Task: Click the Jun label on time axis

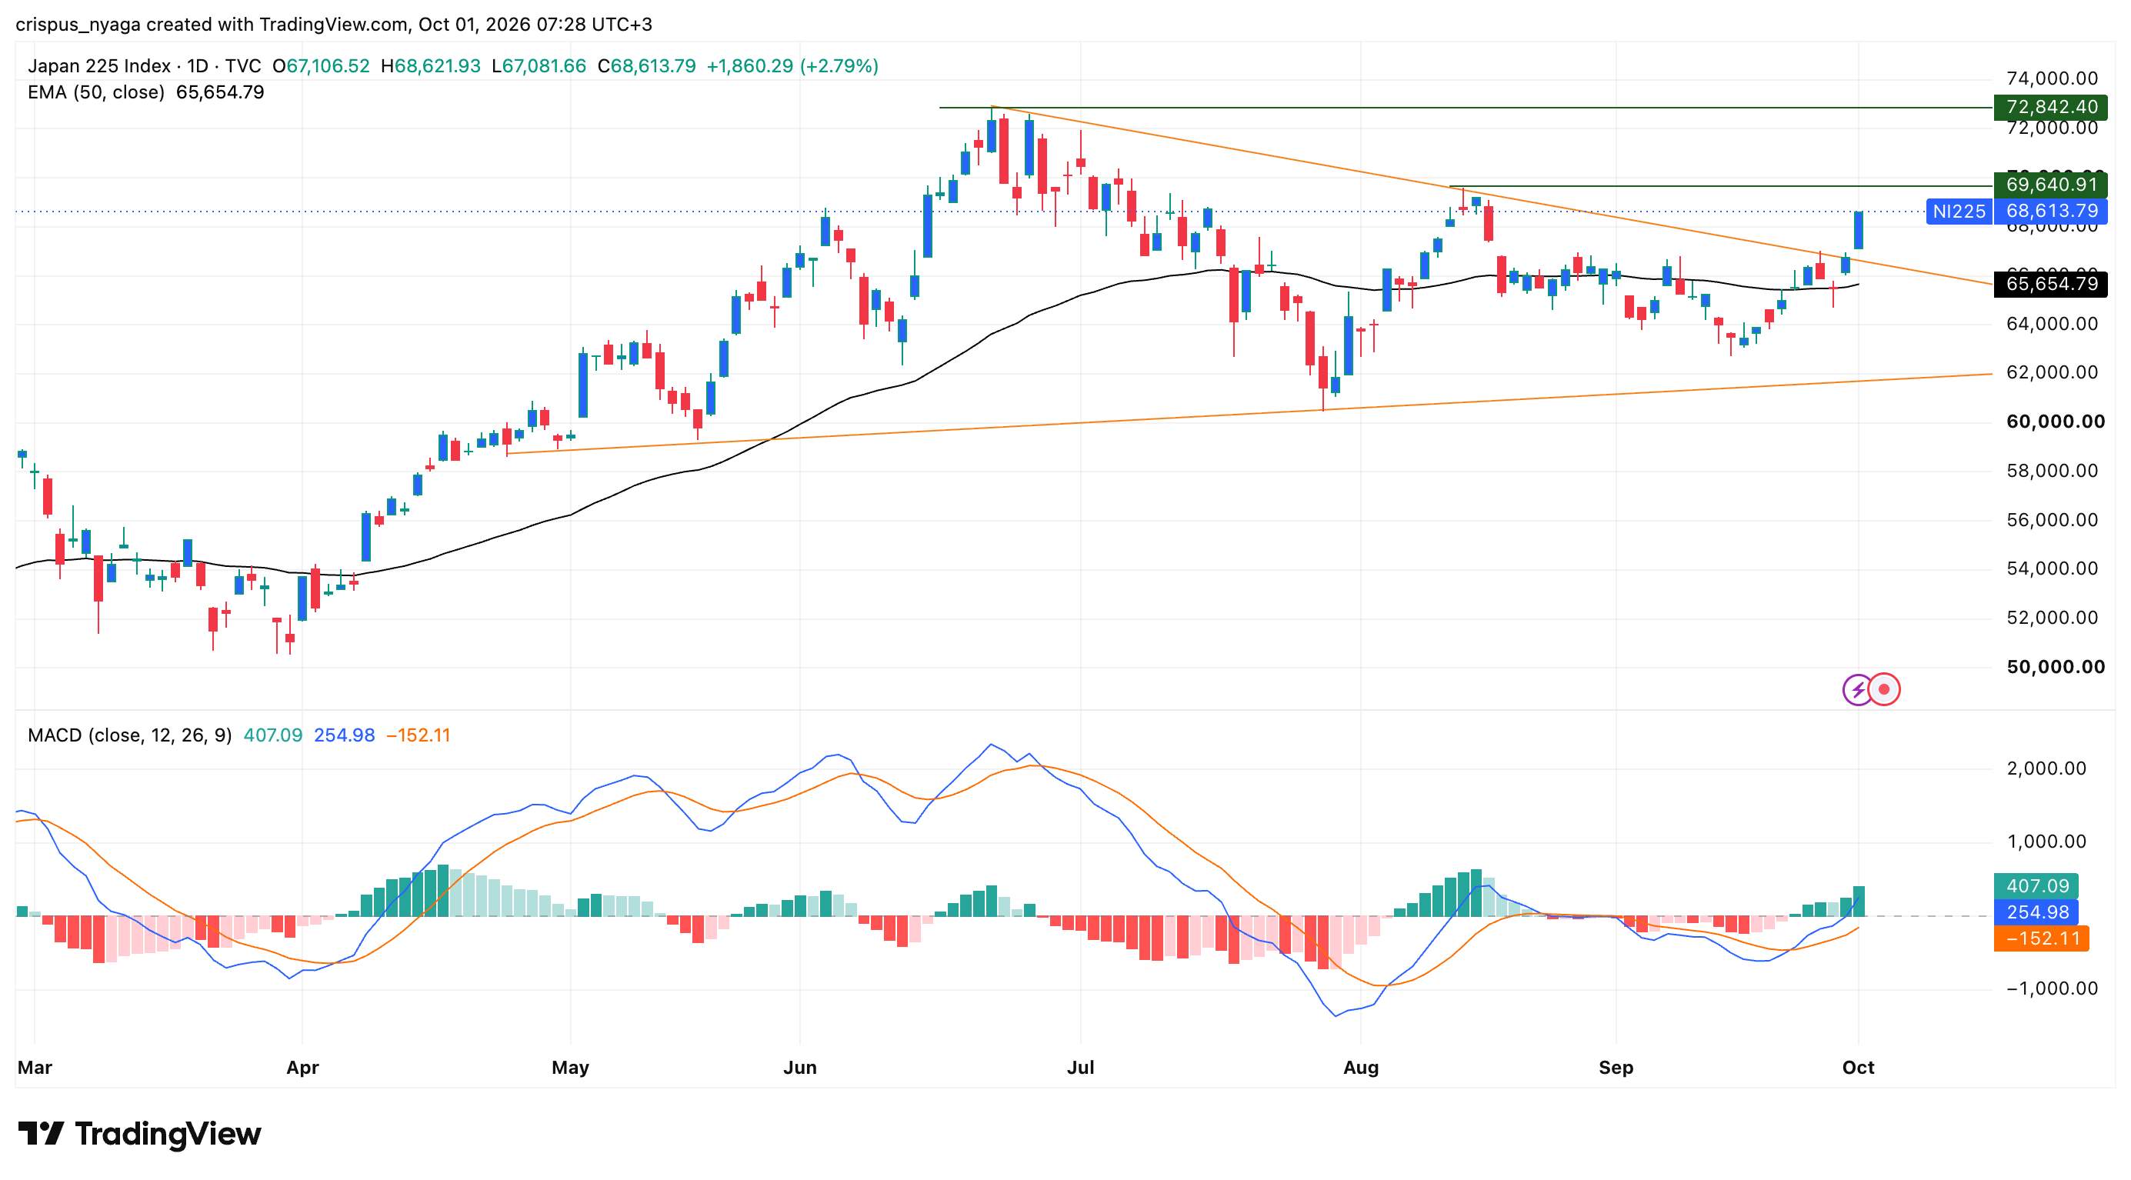Action: 800,1068
